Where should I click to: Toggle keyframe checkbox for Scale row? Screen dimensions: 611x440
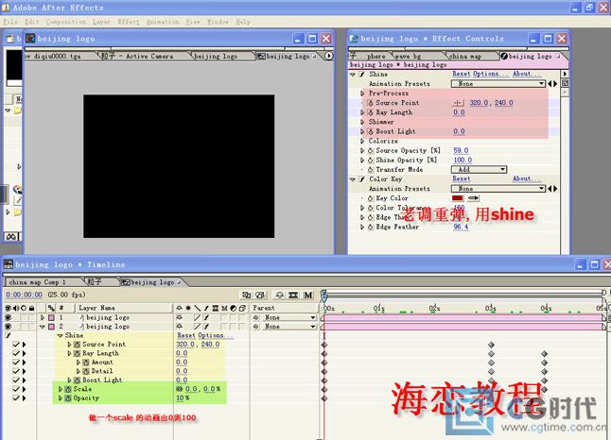pos(16,389)
